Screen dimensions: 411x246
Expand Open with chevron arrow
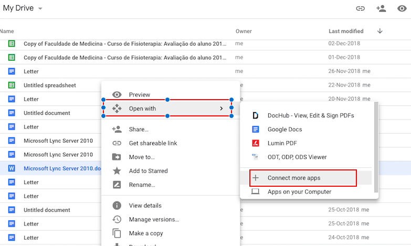tap(222, 109)
